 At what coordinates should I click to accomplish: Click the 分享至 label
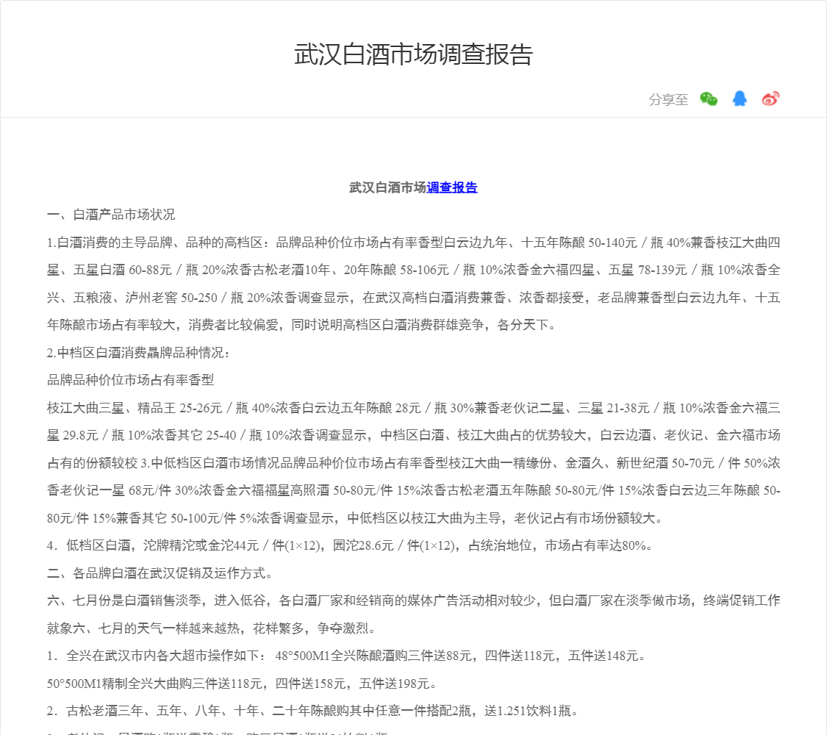pos(668,99)
